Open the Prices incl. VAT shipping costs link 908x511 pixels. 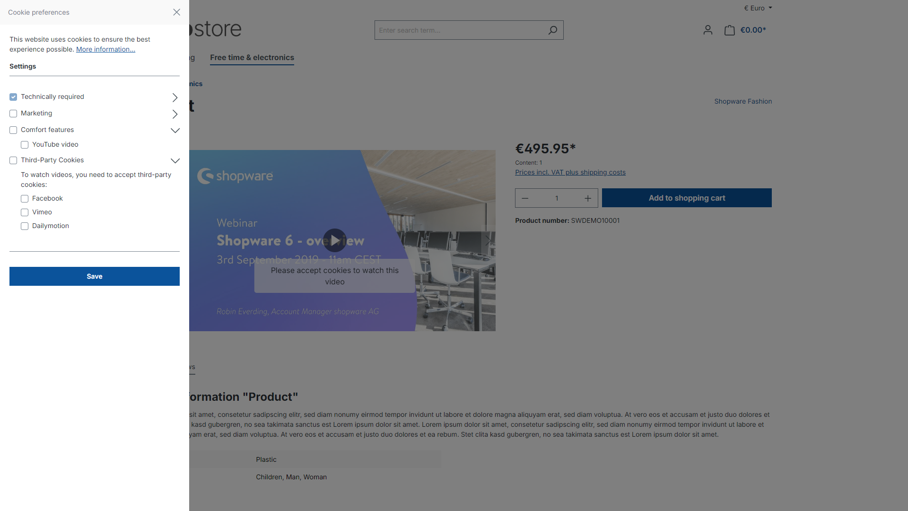click(x=570, y=172)
